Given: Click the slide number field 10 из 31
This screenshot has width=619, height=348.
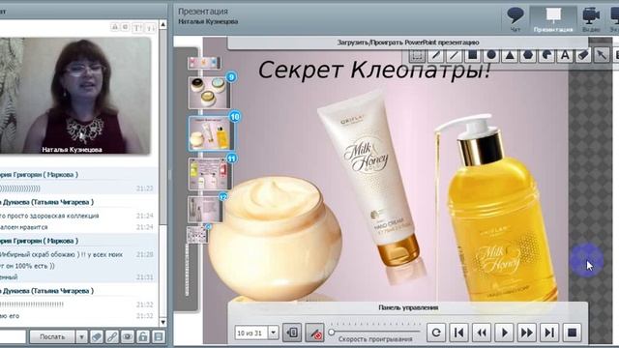Looking at the screenshot, I should [251, 333].
